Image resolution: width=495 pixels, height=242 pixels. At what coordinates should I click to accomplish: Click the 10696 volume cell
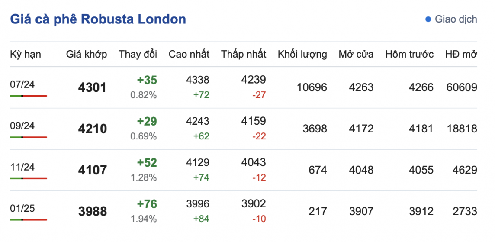312,87
